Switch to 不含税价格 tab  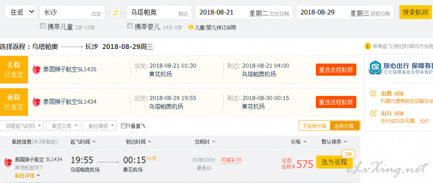tap(315, 126)
